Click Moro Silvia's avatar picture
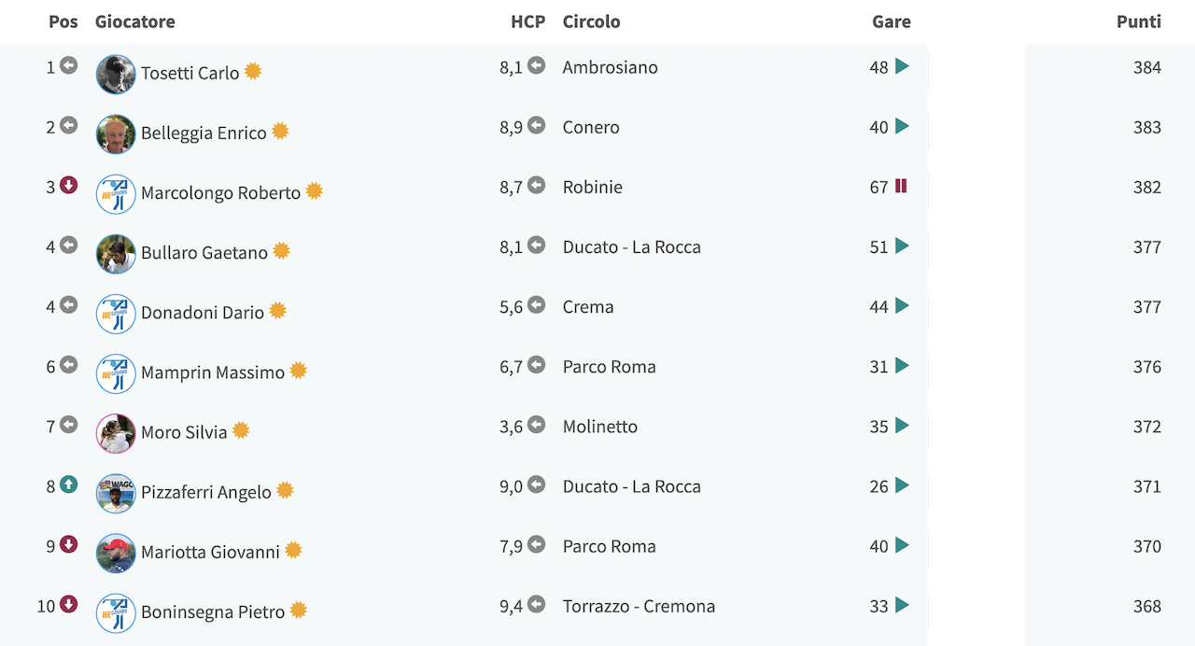 point(116,433)
